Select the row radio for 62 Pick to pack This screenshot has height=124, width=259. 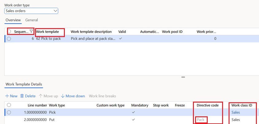point(9,39)
